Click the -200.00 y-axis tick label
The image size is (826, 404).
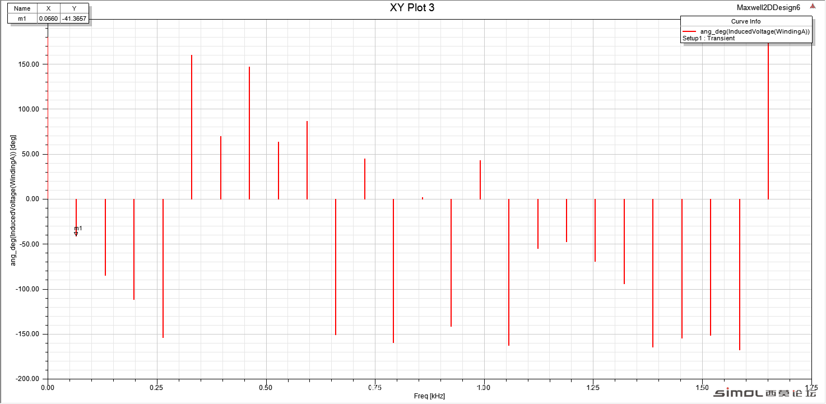click(x=28, y=379)
